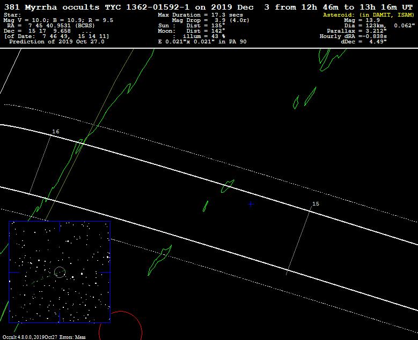Click the '16' minute marker on the path
The height and width of the screenshot is (340, 418).
[56, 131]
